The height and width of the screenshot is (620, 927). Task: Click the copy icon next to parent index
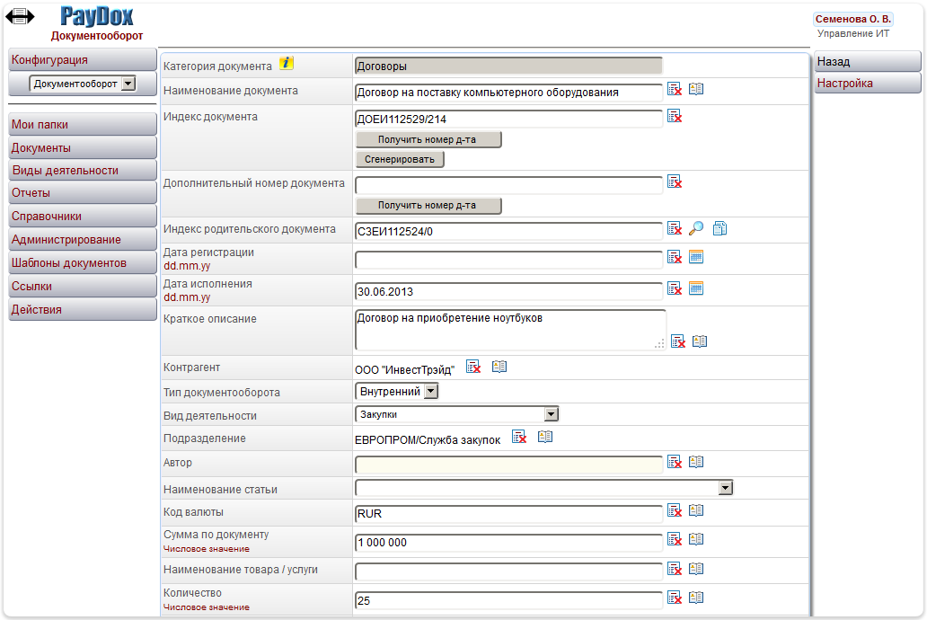(x=720, y=229)
